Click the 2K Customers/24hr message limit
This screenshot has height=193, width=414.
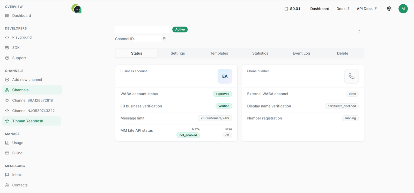pyautogui.click(x=215, y=118)
